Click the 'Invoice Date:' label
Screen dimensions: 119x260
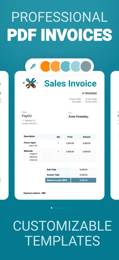[x=75, y=99]
